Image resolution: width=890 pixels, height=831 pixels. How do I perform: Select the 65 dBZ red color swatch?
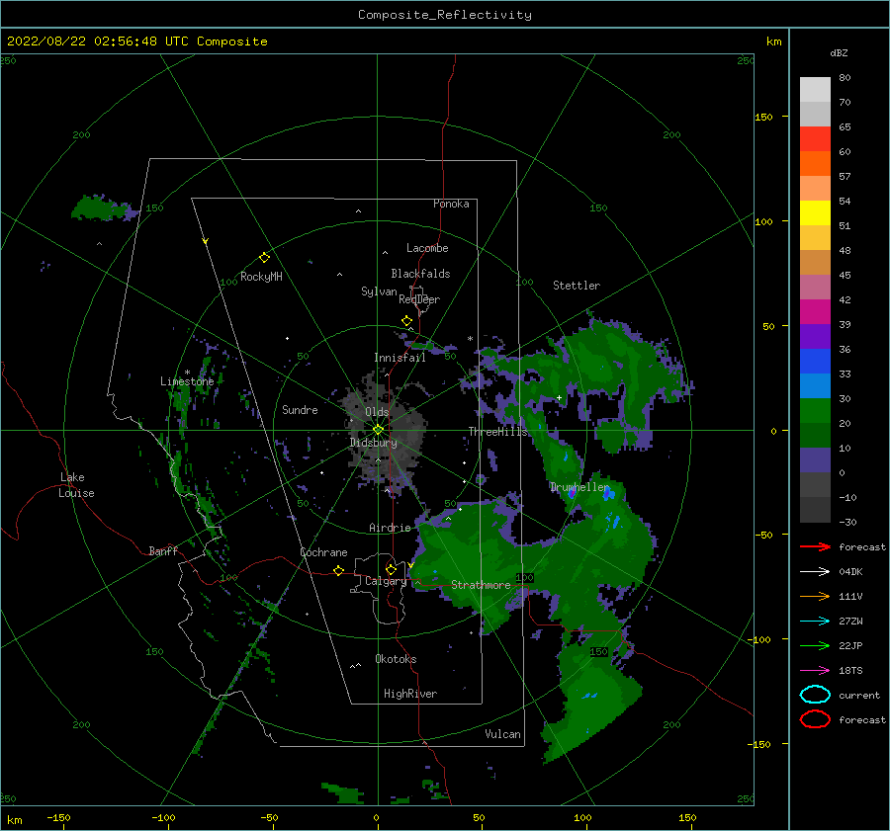[x=815, y=139]
